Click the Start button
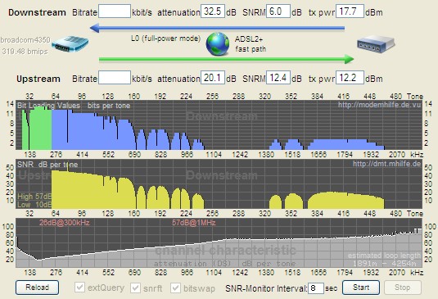The image size is (438, 299). tap(361, 288)
